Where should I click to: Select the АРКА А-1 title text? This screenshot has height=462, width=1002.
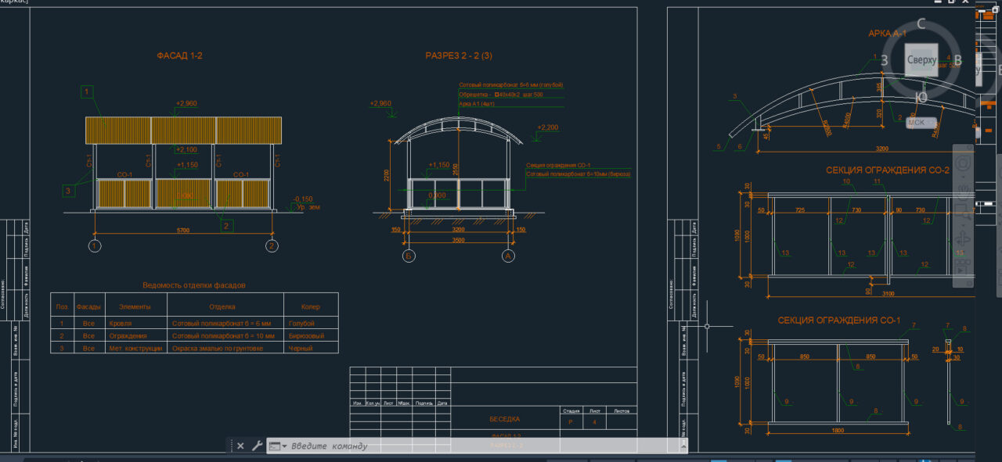[887, 34]
